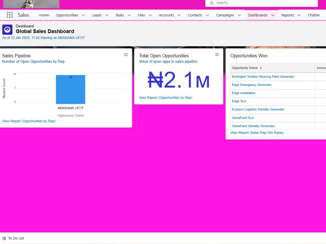The height and width of the screenshot is (244, 326).
Task: Switch to the Tasks tab
Action: (120, 15)
